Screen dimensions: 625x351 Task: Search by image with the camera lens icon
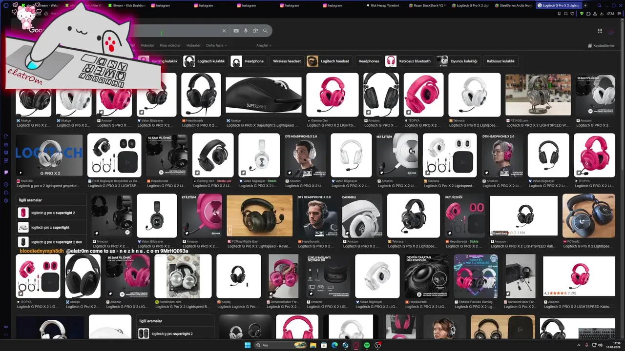click(255, 31)
